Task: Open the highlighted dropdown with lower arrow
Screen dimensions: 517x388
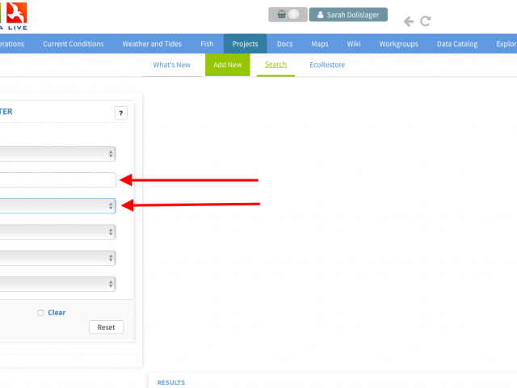Action: 57,206
